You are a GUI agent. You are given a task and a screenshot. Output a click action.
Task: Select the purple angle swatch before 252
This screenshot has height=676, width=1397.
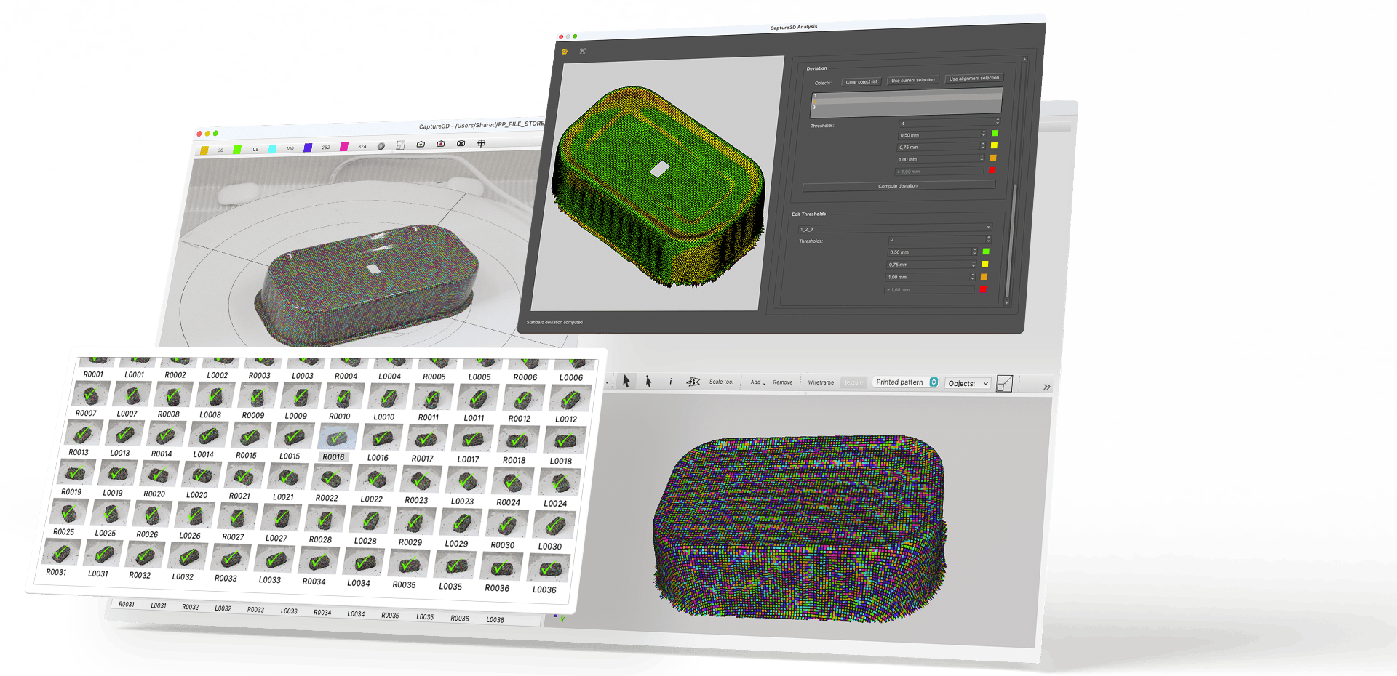click(308, 148)
